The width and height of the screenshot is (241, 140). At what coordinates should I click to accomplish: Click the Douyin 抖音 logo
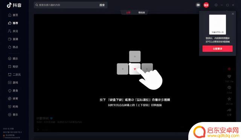(x=14, y=5)
